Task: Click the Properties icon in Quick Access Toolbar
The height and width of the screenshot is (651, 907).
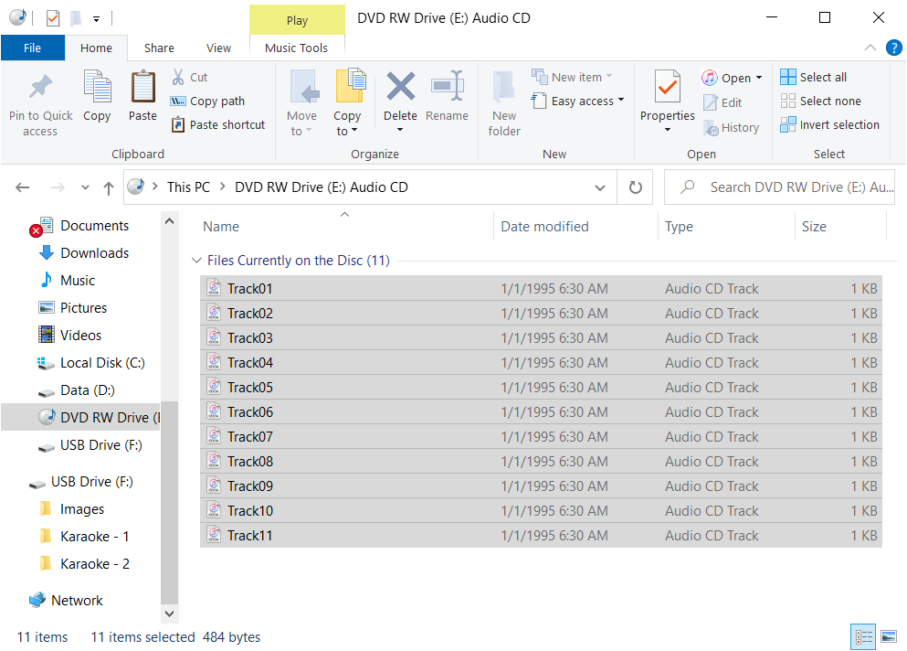Action: [x=53, y=18]
